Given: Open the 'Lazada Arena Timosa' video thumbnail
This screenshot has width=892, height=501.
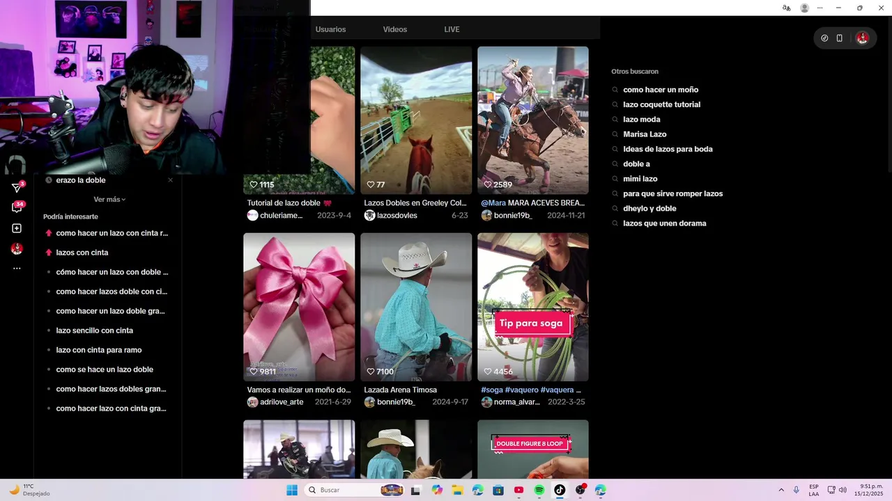Looking at the screenshot, I should tap(416, 307).
